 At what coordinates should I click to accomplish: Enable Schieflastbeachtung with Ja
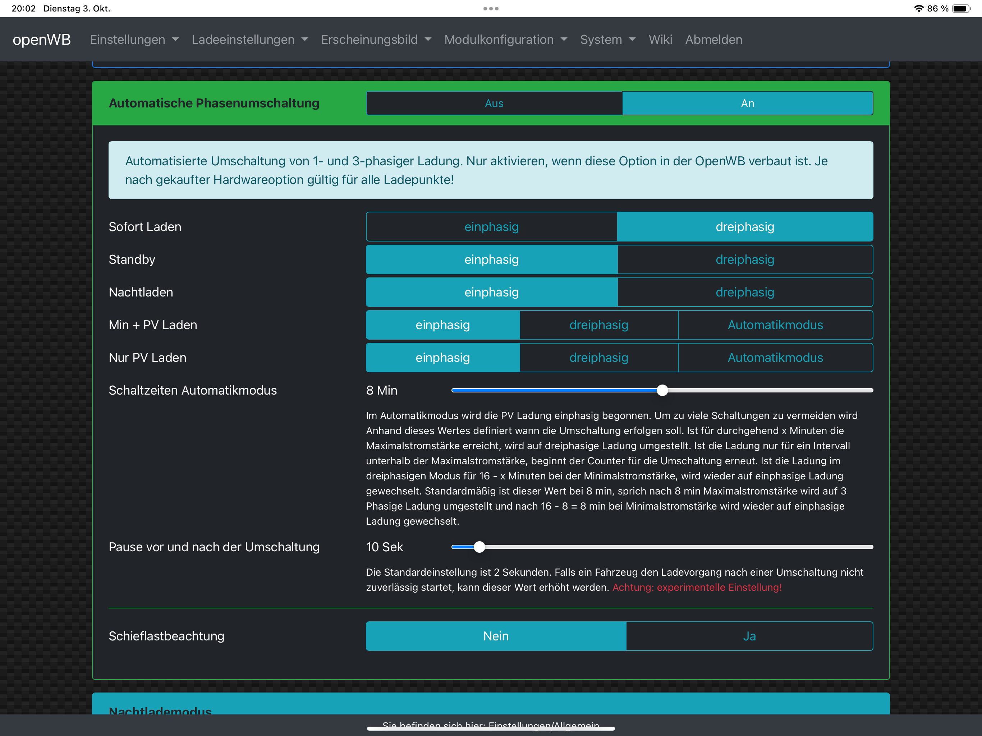tap(749, 636)
